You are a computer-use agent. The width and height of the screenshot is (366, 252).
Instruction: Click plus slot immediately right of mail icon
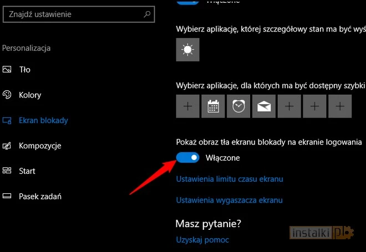pos(289,106)
